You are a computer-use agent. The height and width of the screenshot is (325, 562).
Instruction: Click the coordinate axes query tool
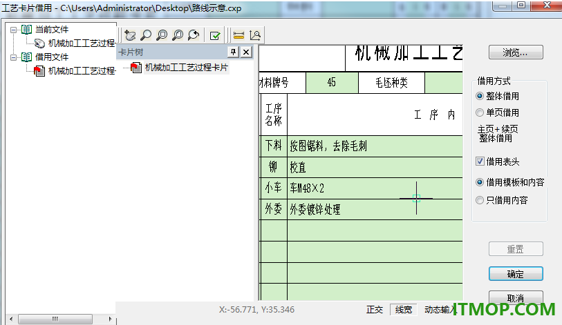[255, 35]
